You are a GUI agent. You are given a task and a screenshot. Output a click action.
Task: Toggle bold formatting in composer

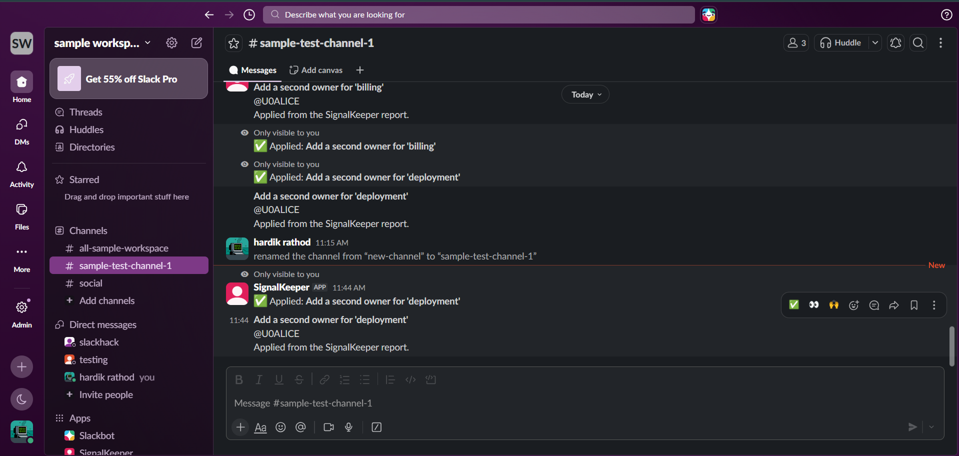coord(239,380)
